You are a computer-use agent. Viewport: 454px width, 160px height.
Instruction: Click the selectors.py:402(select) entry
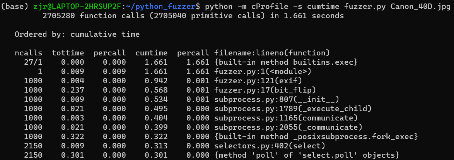(270, 146)
